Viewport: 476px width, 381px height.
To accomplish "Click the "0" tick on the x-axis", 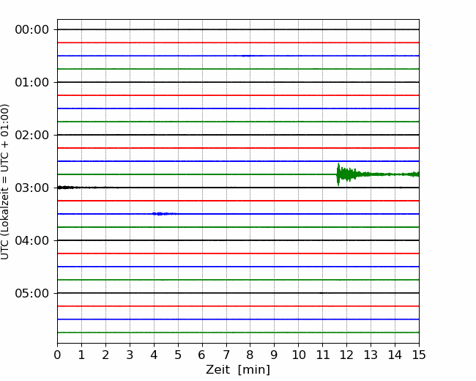I will (x=57, y=355).
